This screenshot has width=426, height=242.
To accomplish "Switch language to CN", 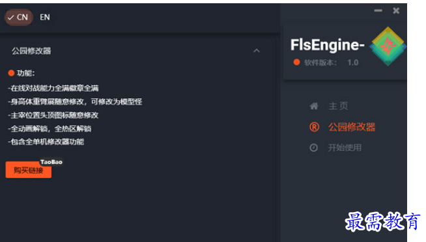I will [x=18, y=18].
